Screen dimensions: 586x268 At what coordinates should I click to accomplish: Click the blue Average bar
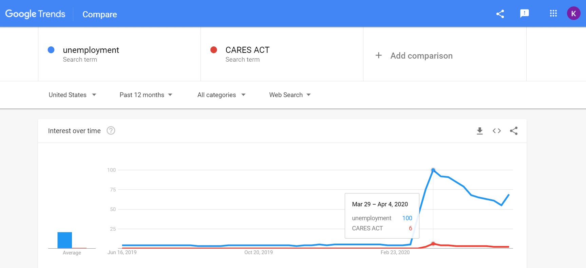coord(64,240)
